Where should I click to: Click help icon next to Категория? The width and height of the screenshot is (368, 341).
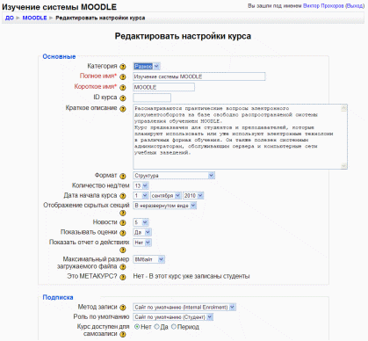coord(123,67)
